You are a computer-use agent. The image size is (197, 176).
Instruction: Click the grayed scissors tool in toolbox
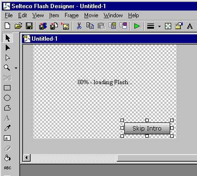(x=7, y=78)
